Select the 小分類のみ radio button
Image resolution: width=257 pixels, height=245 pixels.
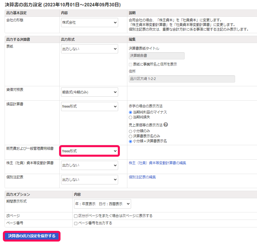(x=131, y=131)
